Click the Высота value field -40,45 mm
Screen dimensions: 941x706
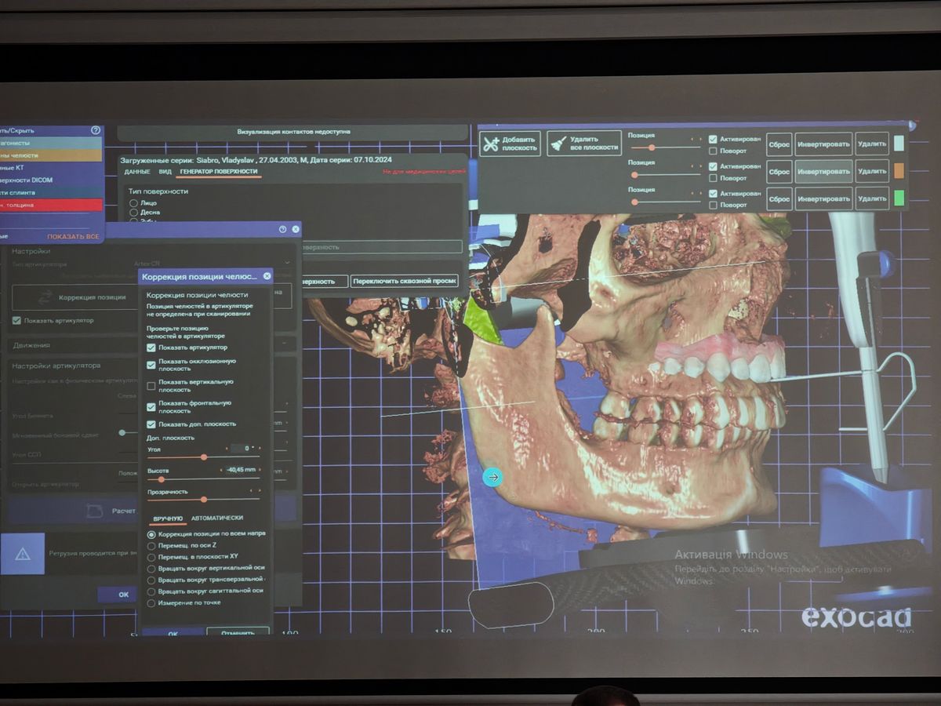(x=242, y=471)
